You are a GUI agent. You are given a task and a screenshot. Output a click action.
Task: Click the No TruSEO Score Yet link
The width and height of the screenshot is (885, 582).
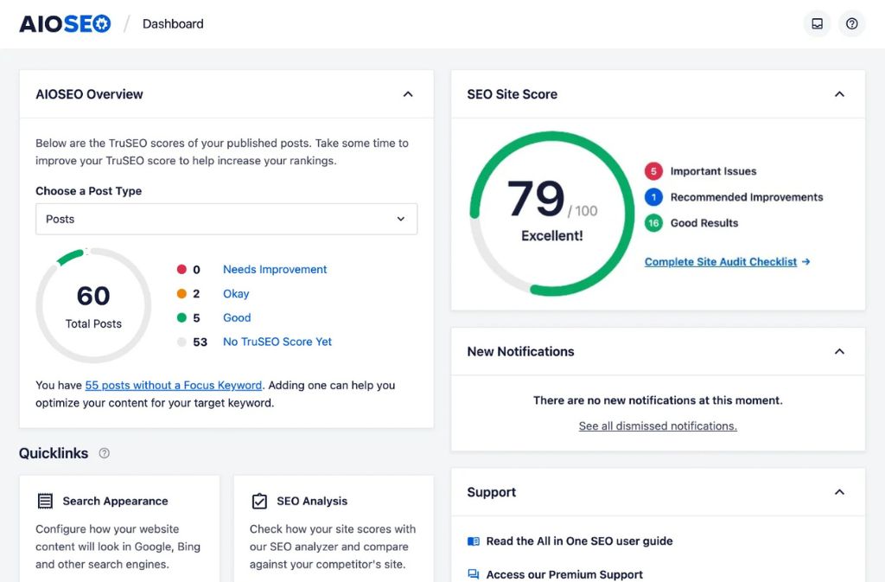pos(277,342)
